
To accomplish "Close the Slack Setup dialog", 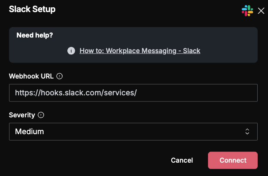I will click(261, 11).
